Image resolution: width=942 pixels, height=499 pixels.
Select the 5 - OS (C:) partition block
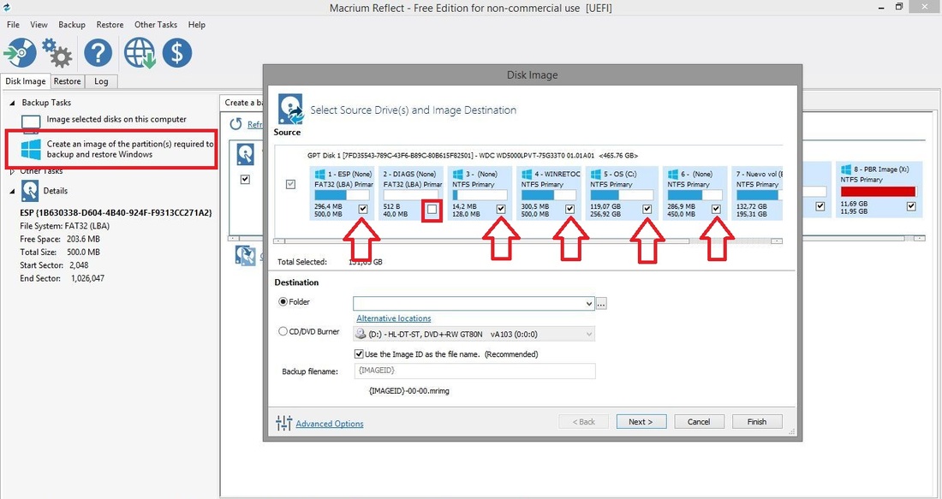[x=620, y=193]
